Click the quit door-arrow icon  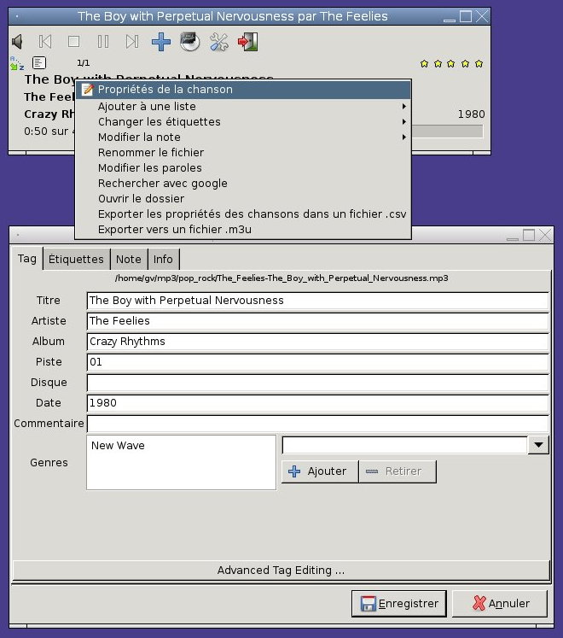coord(247,42)
